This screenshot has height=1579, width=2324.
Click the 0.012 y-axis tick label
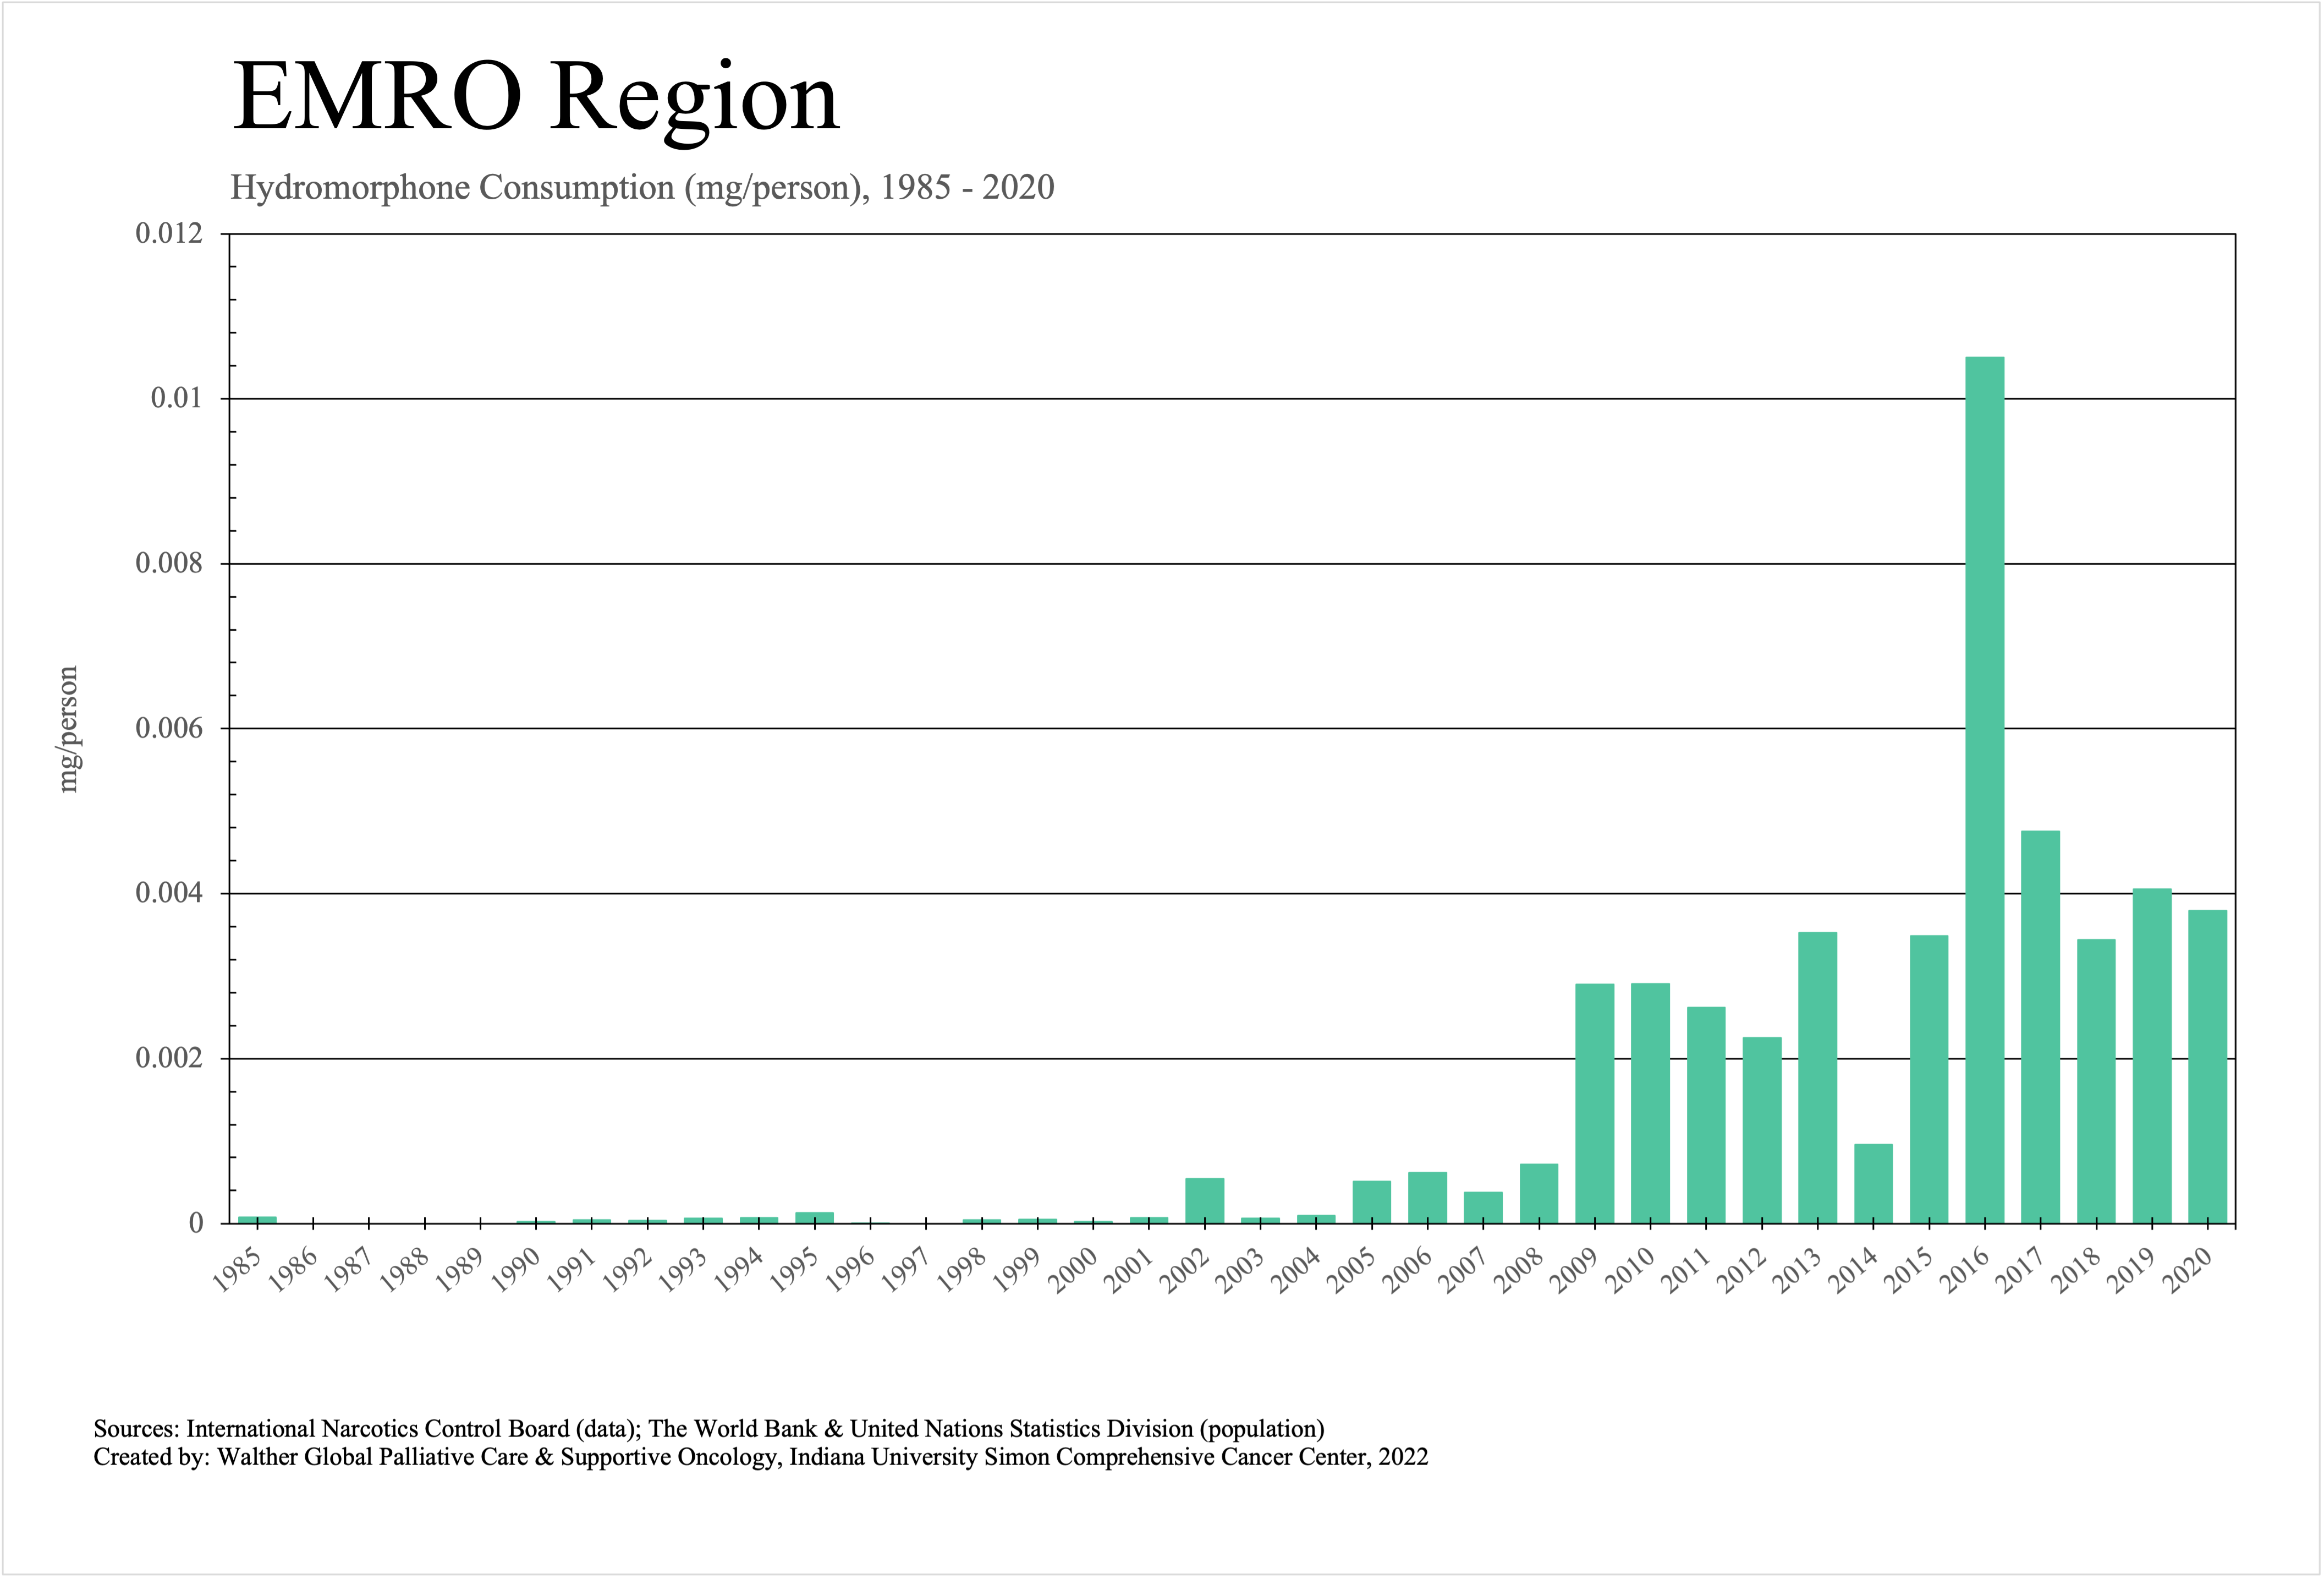pyautogui.click(x=168, y=233)
